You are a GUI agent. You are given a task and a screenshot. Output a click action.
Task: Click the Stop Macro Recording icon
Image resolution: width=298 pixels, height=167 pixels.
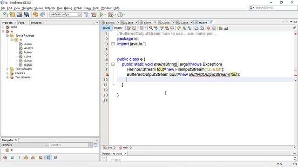pyautogui.click(x=214, y=28)
